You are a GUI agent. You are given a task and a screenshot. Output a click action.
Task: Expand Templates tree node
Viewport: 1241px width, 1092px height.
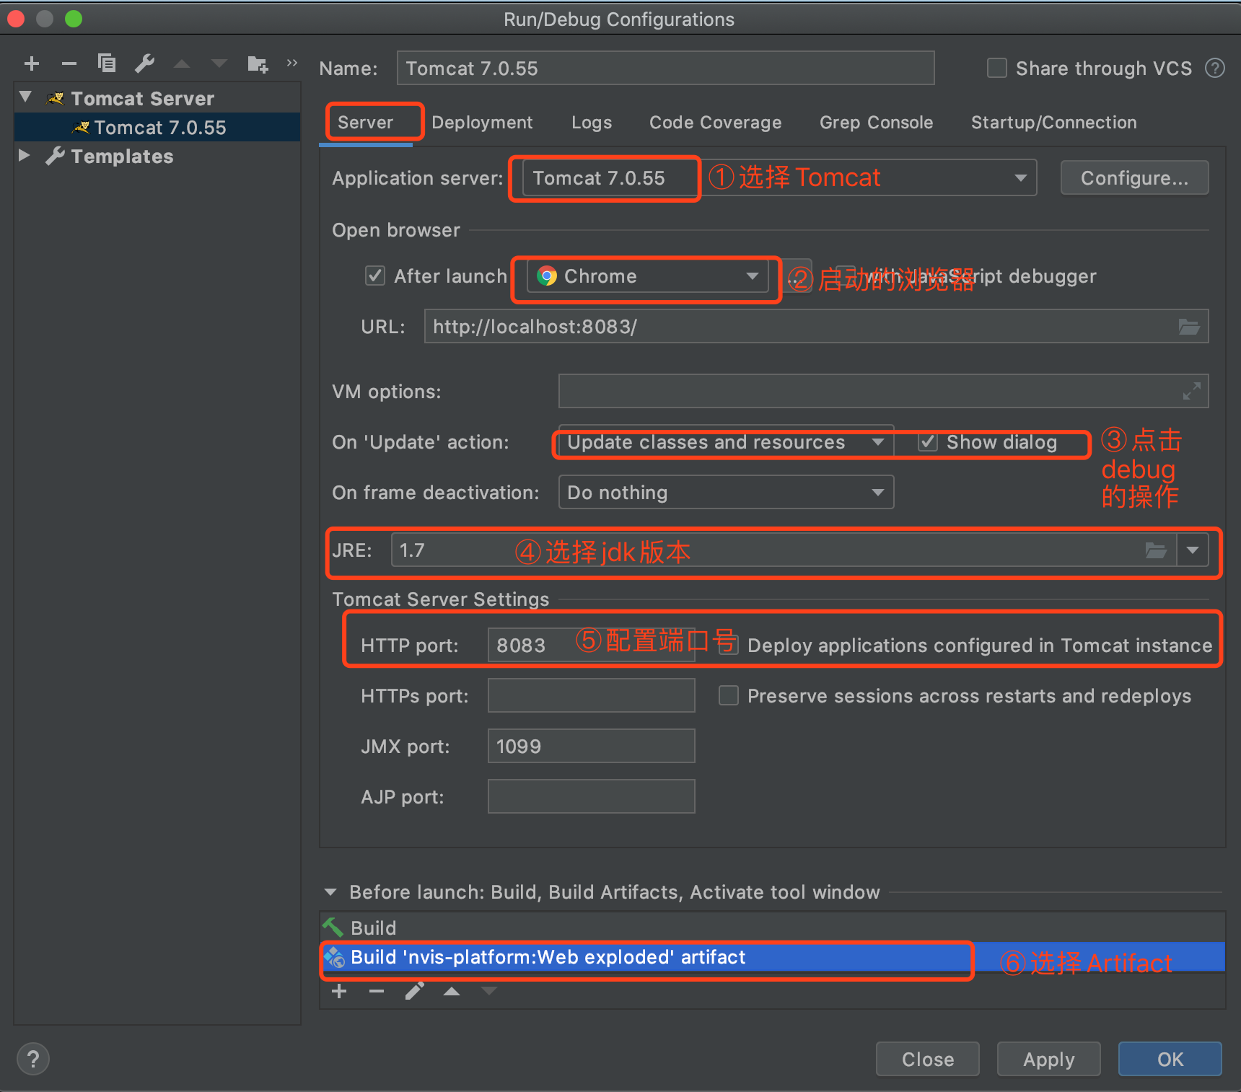(24, 155)
